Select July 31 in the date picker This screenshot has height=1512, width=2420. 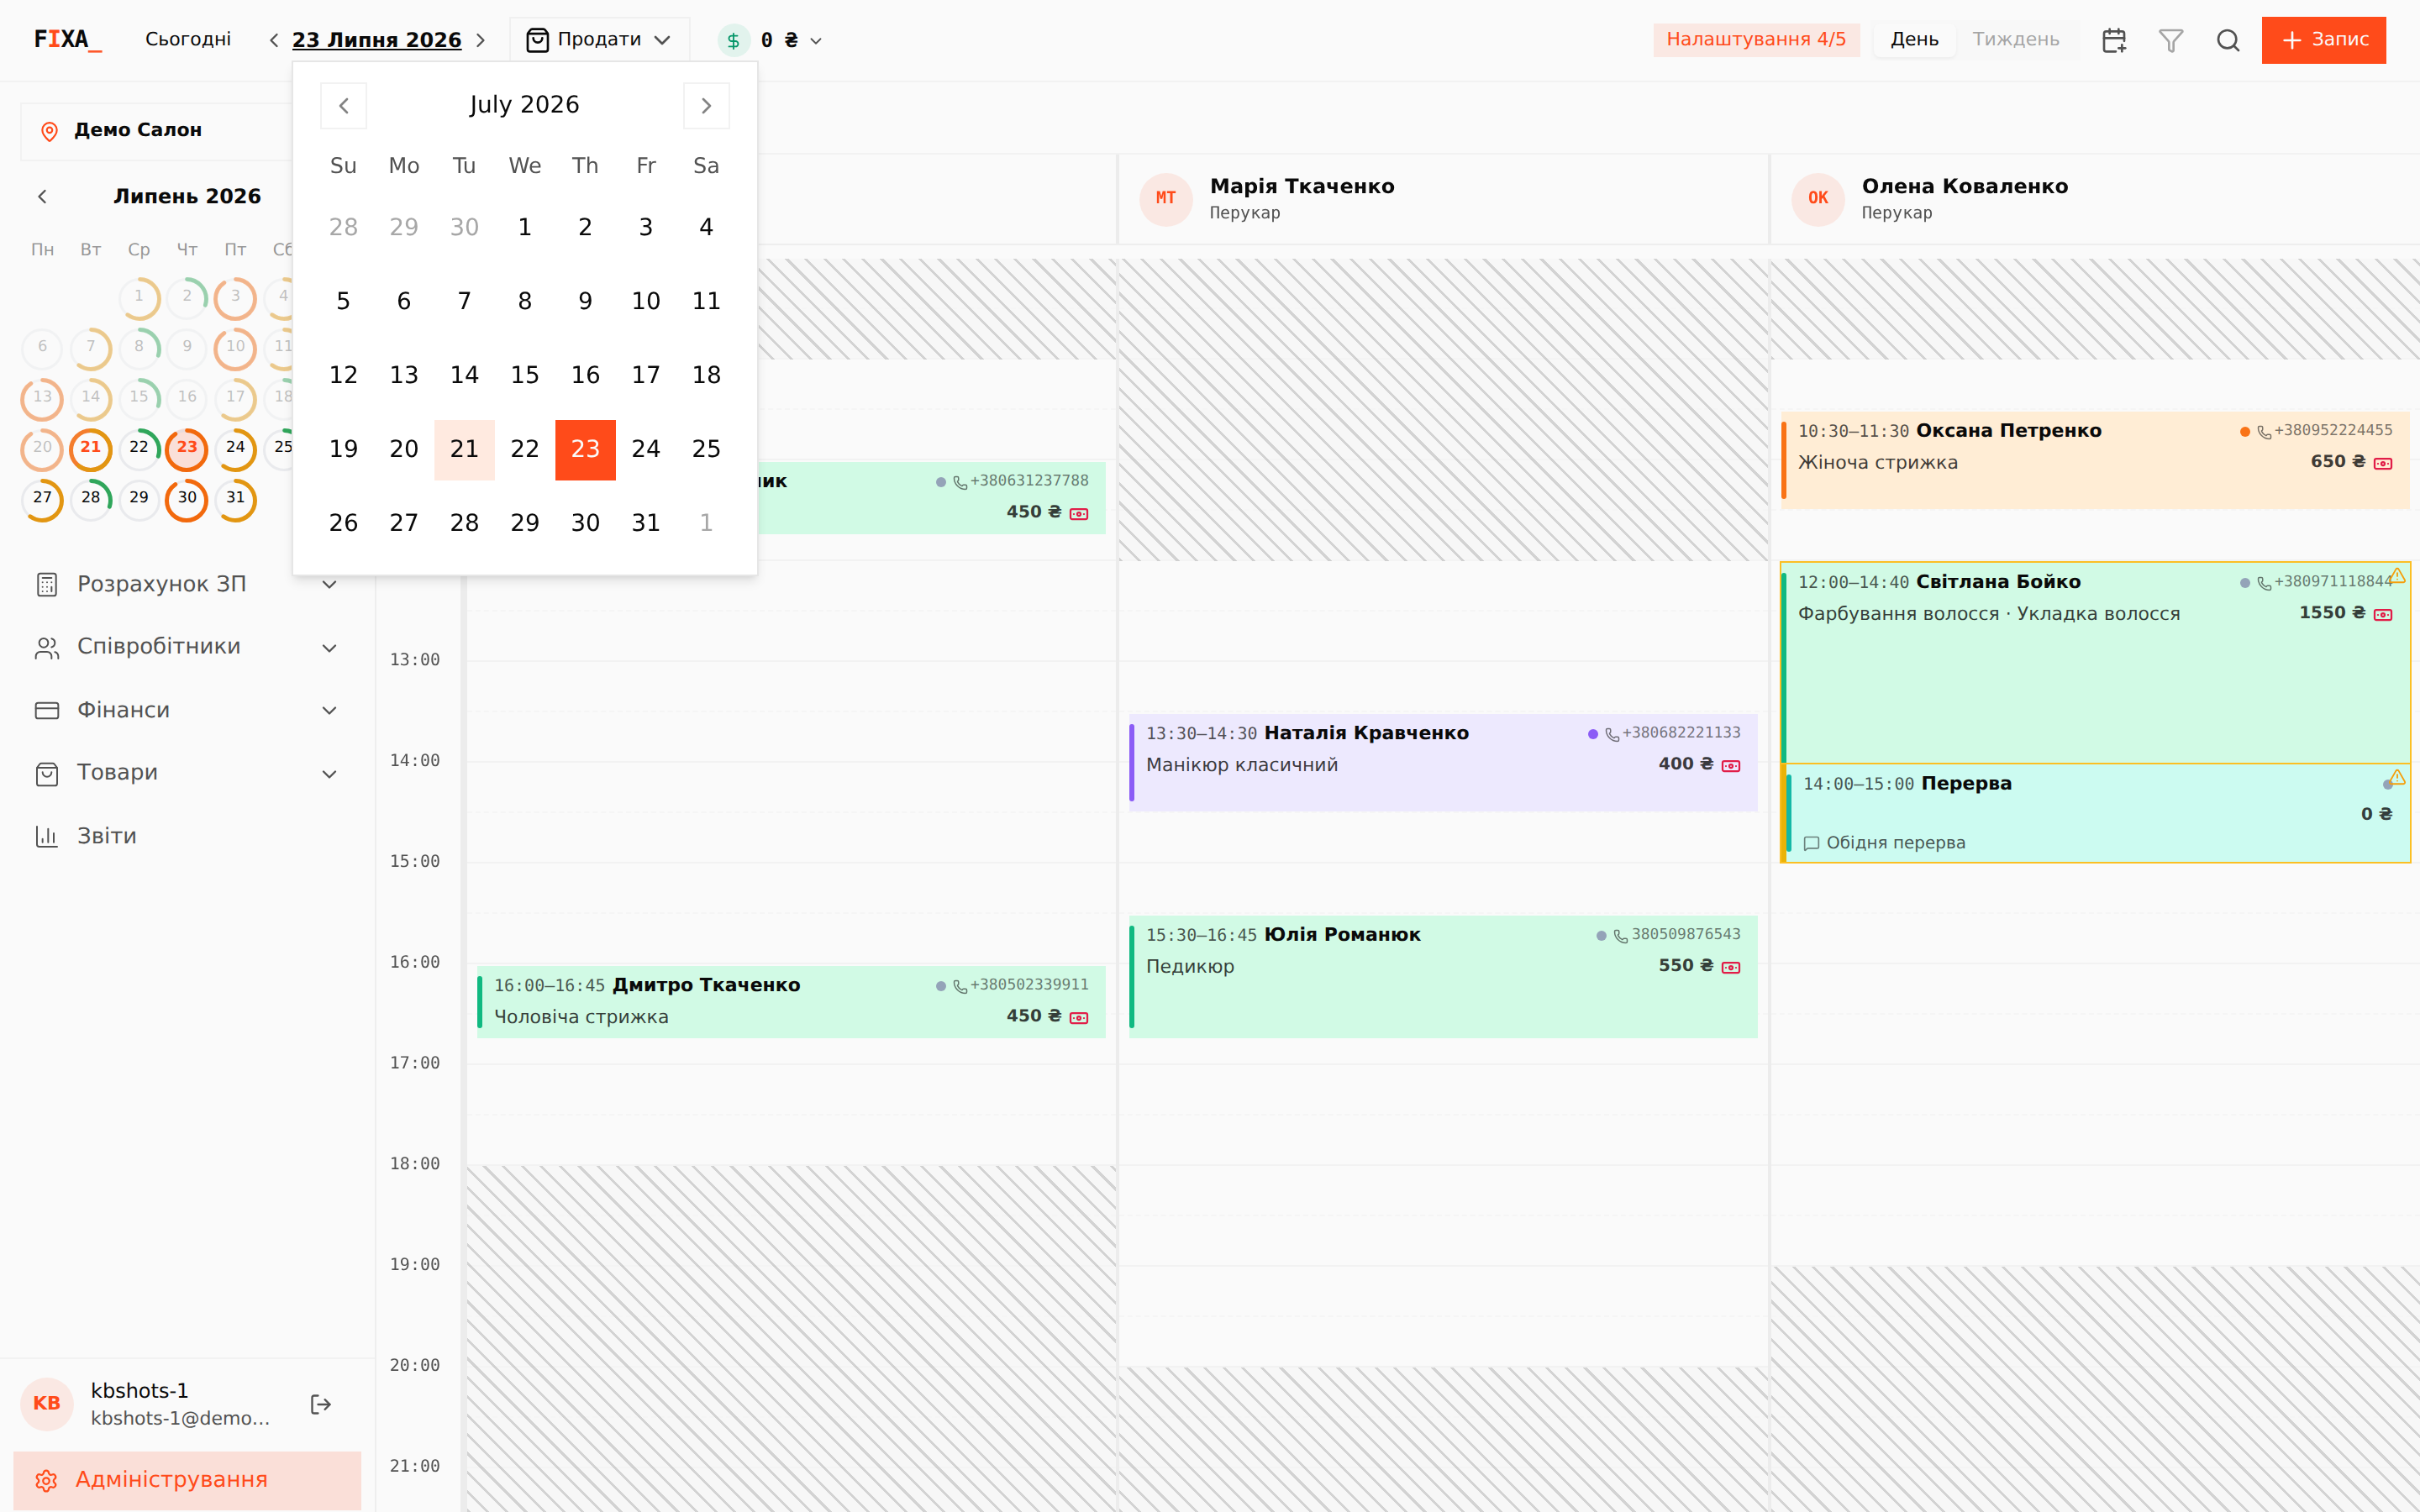[x=646, y=524]
